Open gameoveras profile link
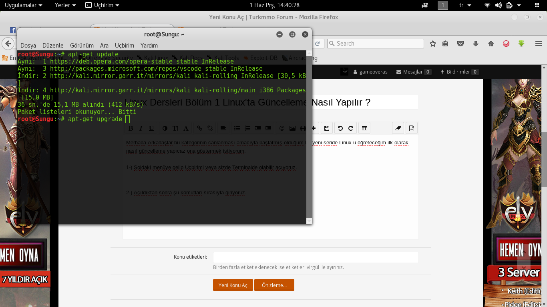The width and height of the screenshot is (547, 307). point(371,72)
